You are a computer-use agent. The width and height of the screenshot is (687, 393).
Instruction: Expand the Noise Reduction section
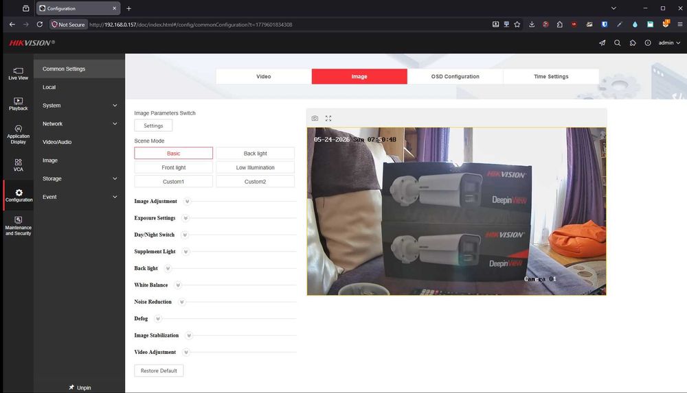pos(182,302)
